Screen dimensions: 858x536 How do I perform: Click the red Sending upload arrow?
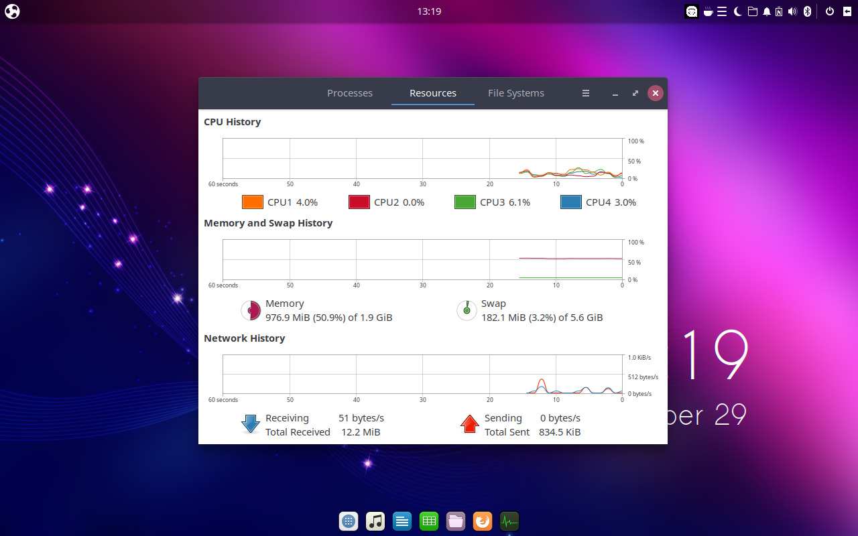(x=469, y=424)
